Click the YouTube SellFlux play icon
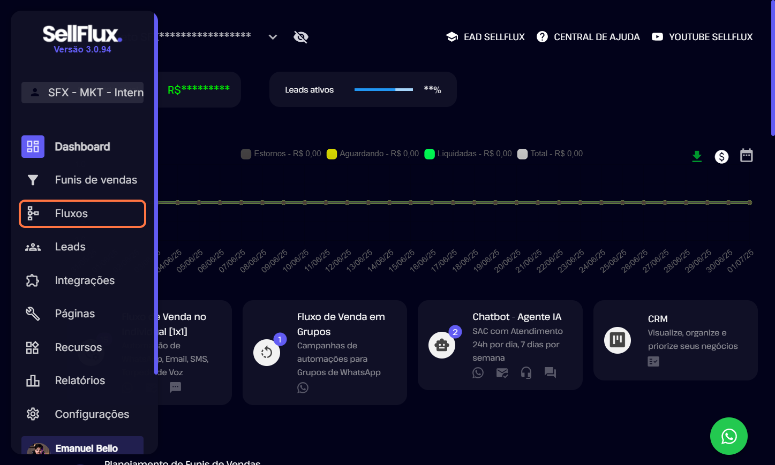This screenshot has width=775, height=465. pyautogui.click(x=657, y=37)
